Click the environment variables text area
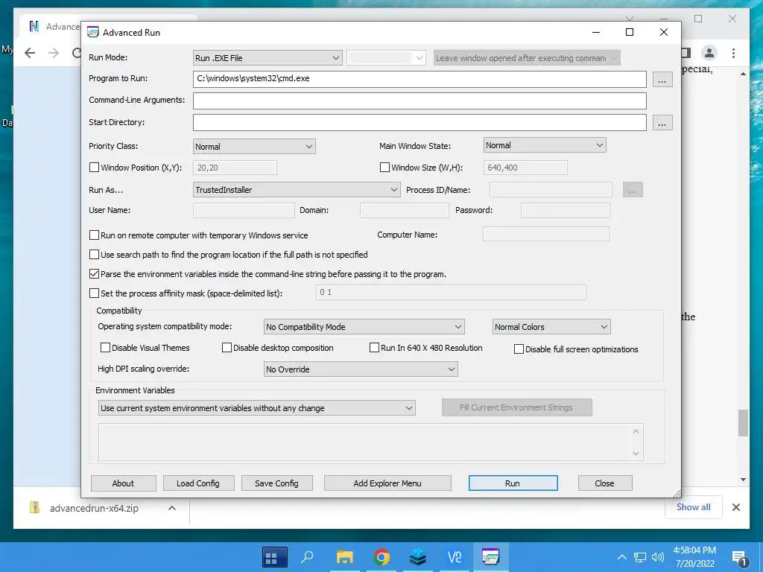763x572 pixels. pyautogui.click(x=365, y=442)
